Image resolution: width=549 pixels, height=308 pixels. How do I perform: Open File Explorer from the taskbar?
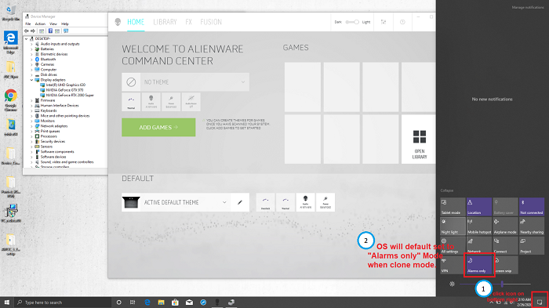click(x=161, y=303)
